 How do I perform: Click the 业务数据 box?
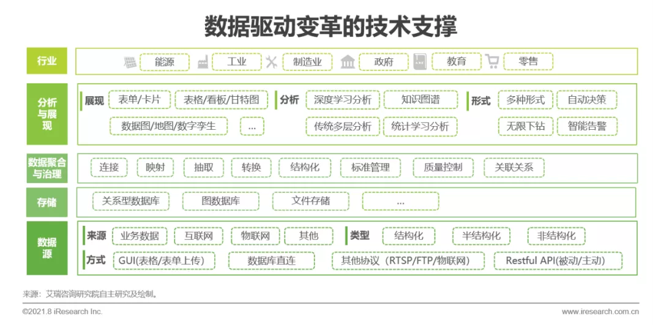tap(140, 236)
